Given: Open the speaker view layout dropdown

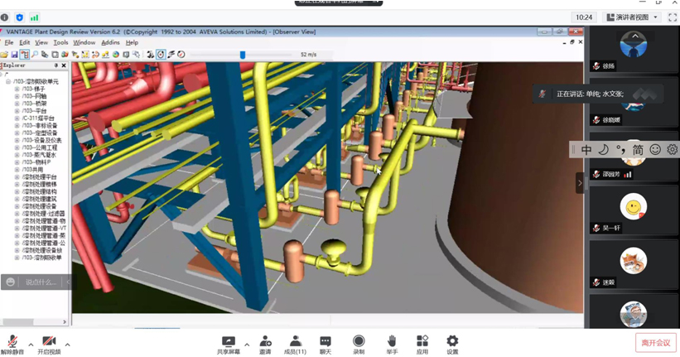Looking at the screenshot, I should tap(630, 17).
